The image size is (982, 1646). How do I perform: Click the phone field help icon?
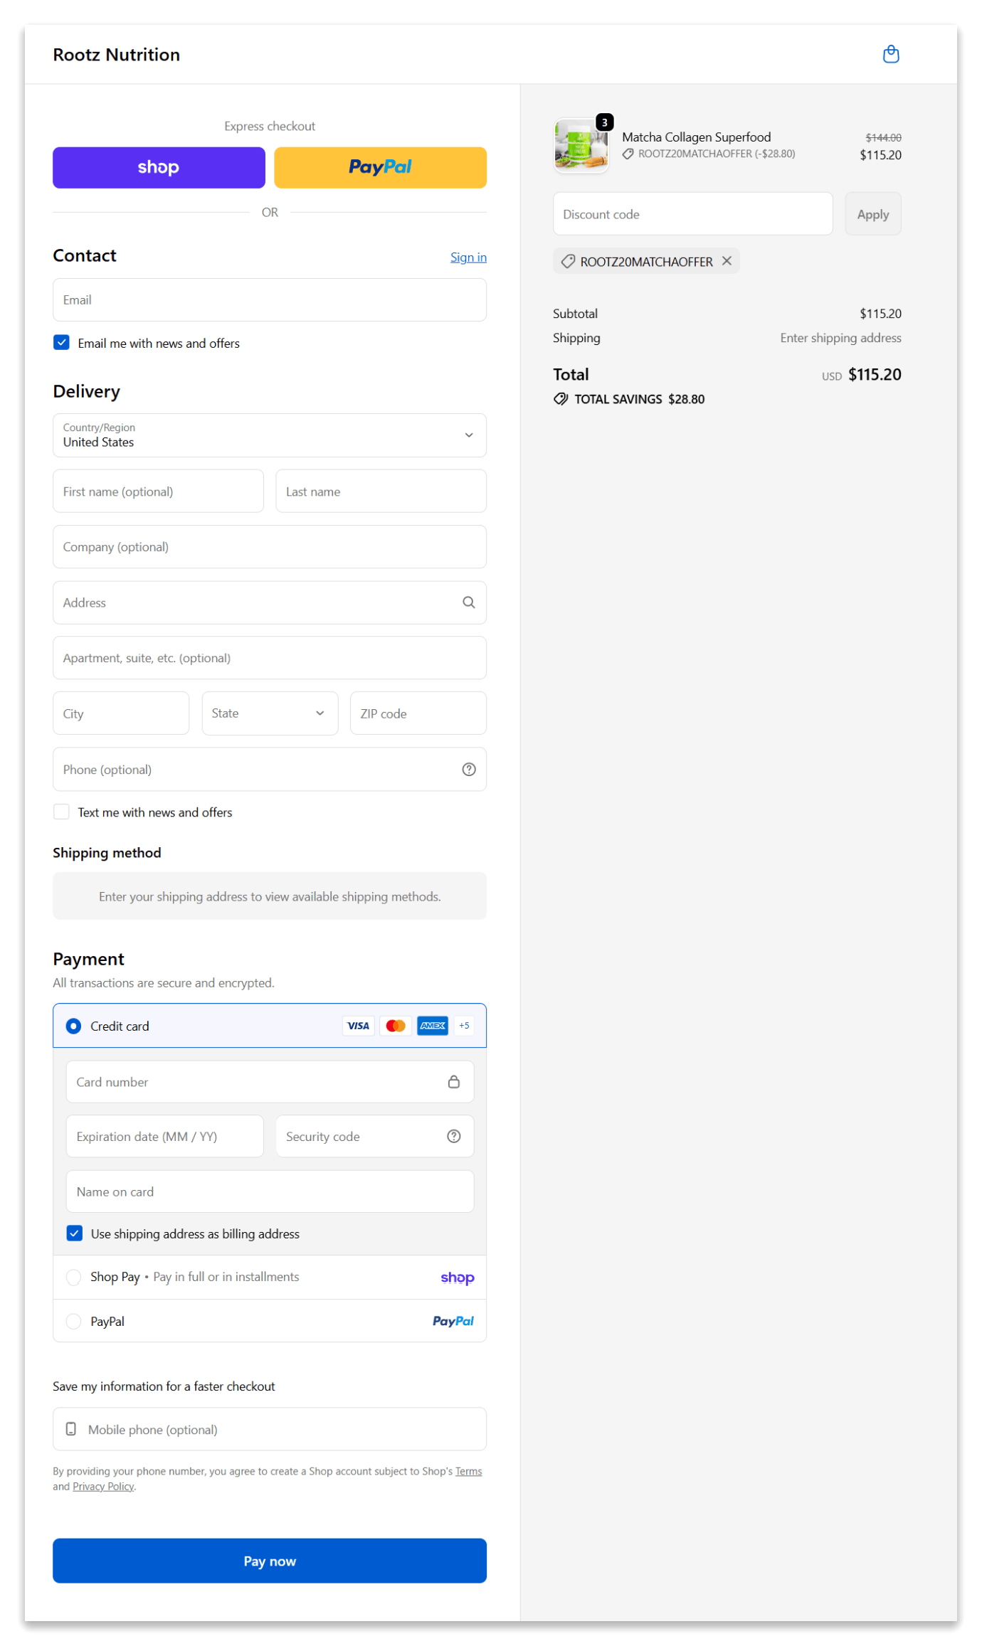468,769
